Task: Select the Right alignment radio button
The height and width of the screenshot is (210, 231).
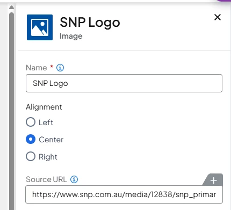Action: point(31,156)
